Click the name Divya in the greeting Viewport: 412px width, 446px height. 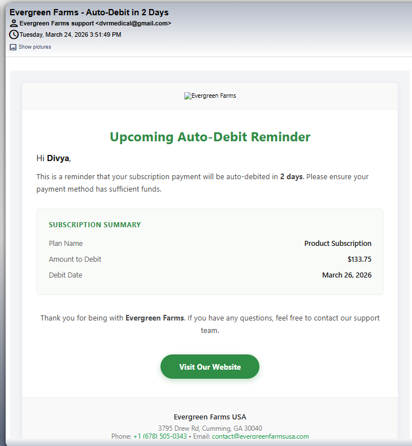point(58,158)
